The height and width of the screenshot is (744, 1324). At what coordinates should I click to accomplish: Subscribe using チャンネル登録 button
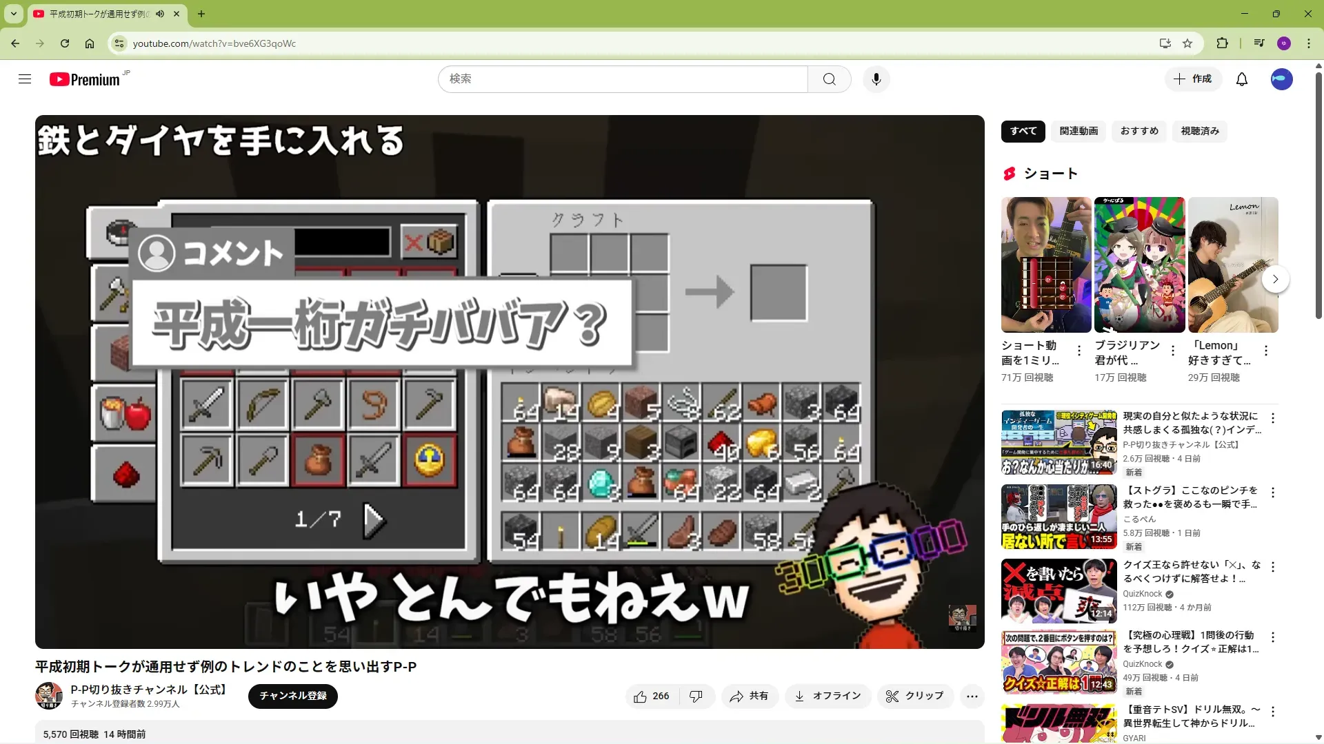(292, 696)
